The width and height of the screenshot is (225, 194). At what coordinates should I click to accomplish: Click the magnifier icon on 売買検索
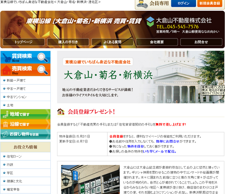coord(43,70)
